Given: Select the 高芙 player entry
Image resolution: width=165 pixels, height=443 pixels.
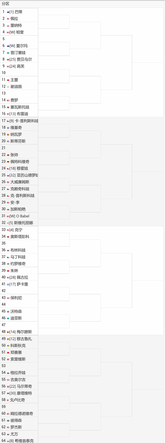Looking at the screenshot, I should pos(21,66).
